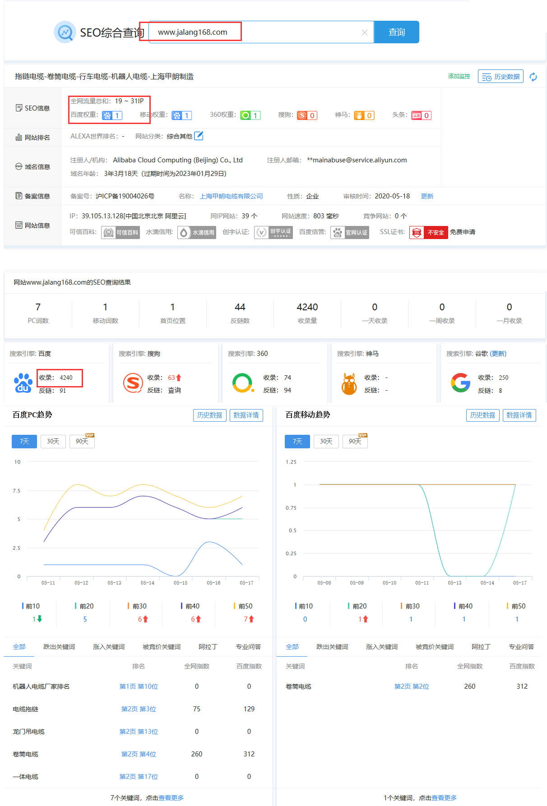547x806 pixels.
Task: Click 历史数据 in Baidu mobile trend
Action: point(483,415)
